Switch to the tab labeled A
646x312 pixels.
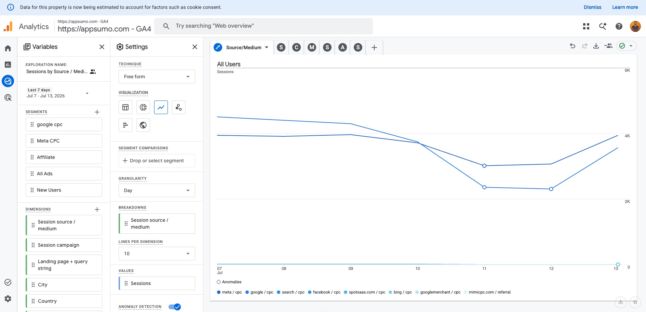343,48
